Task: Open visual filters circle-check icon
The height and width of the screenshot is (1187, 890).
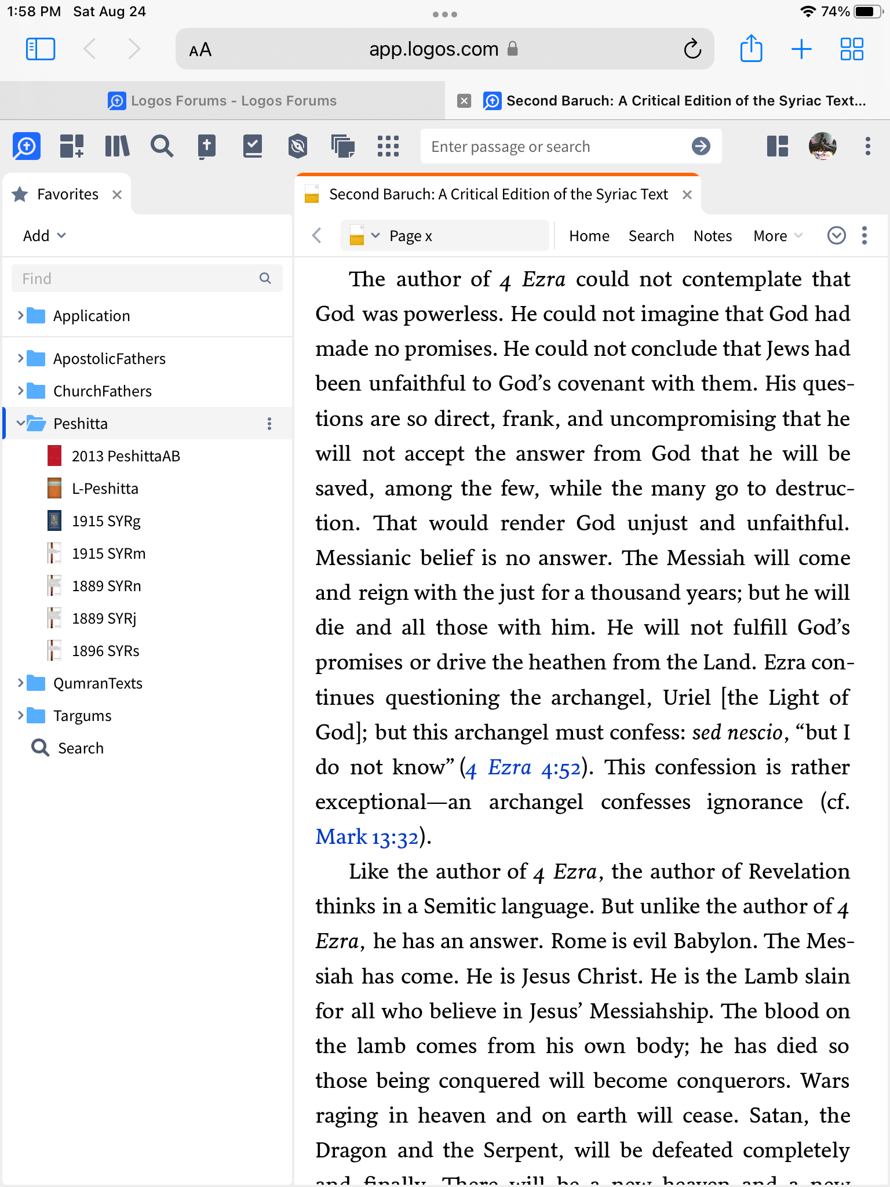Action: point(837,235)
